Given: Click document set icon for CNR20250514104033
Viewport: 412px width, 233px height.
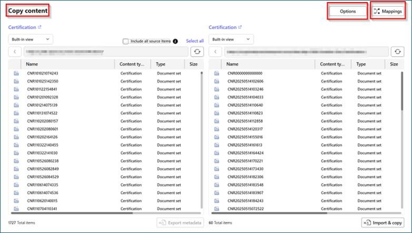Looking at the screenshot, I should [217, 97].
